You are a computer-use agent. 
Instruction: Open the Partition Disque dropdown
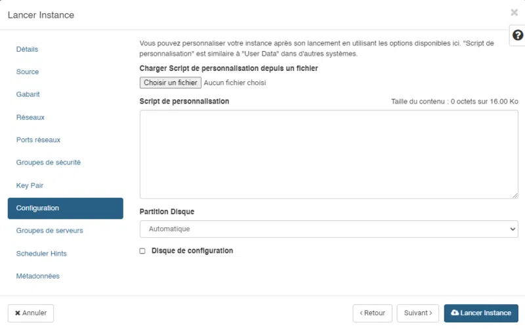pyautogui.click(x=329, y=229)
